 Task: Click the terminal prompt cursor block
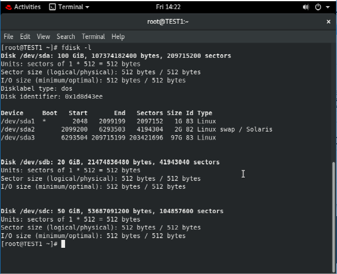tap(63, 244)
